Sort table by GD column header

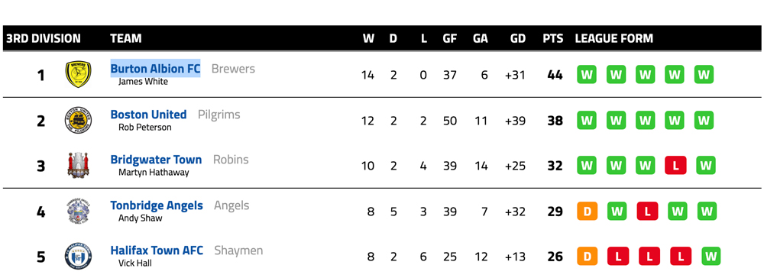point(518,38)
